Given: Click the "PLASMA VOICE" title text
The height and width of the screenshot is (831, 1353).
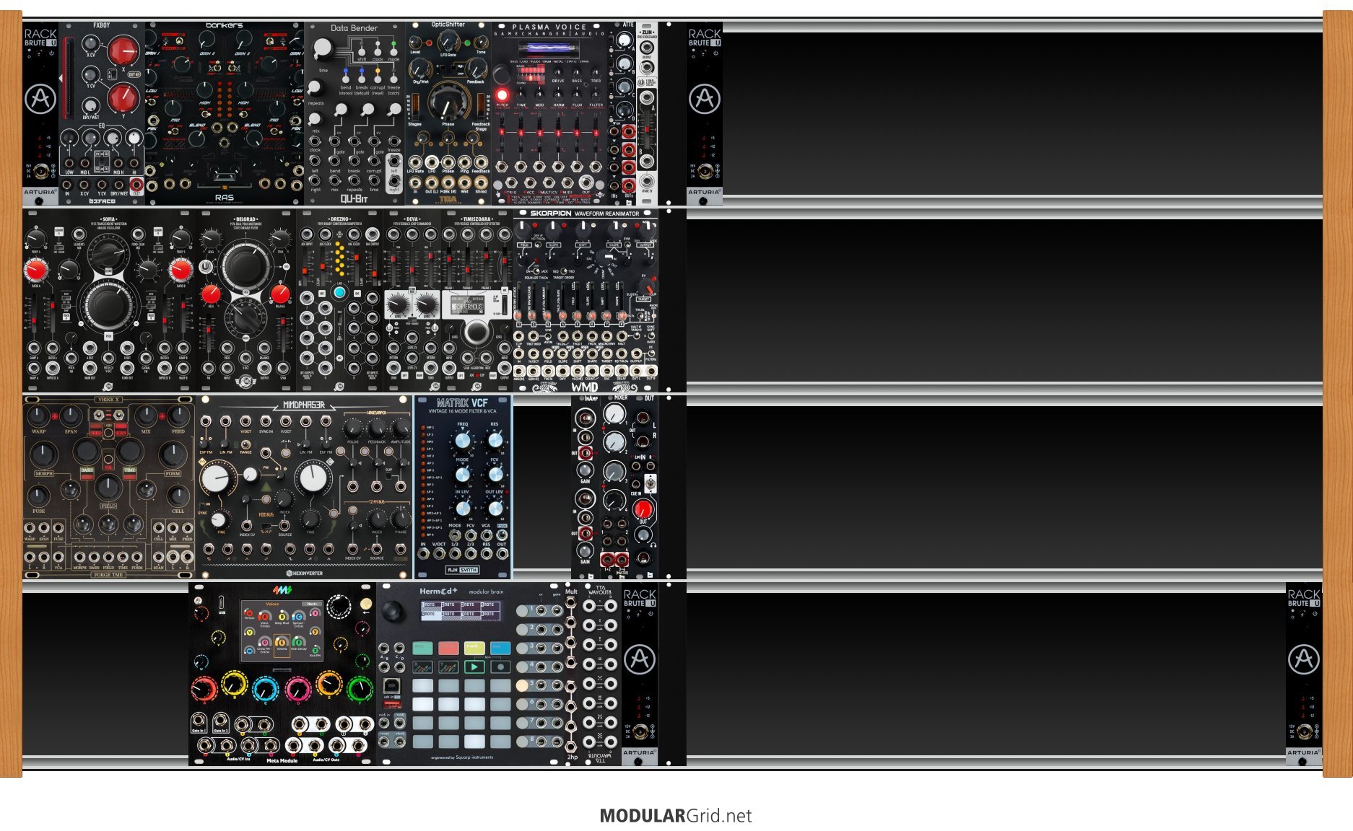Looking at the screenshot, I should 549,27.
